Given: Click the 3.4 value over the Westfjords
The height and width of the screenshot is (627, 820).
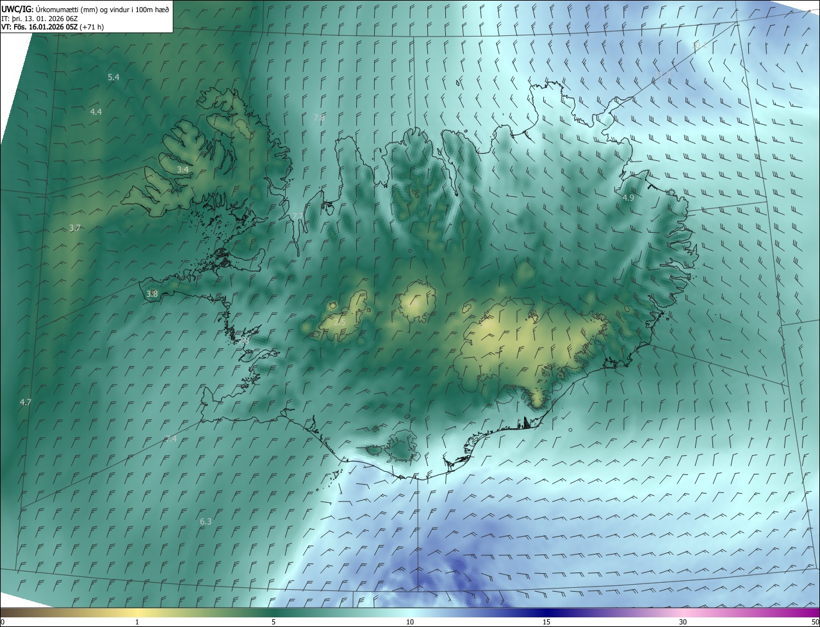Looking at the screenshot, I should click(x=183, y=169).
